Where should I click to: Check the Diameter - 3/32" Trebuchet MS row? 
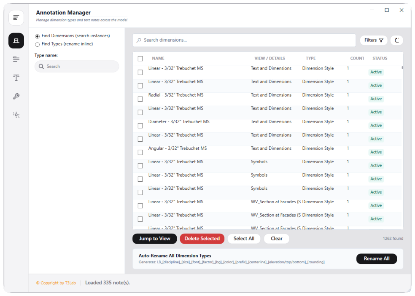point(140,126)
